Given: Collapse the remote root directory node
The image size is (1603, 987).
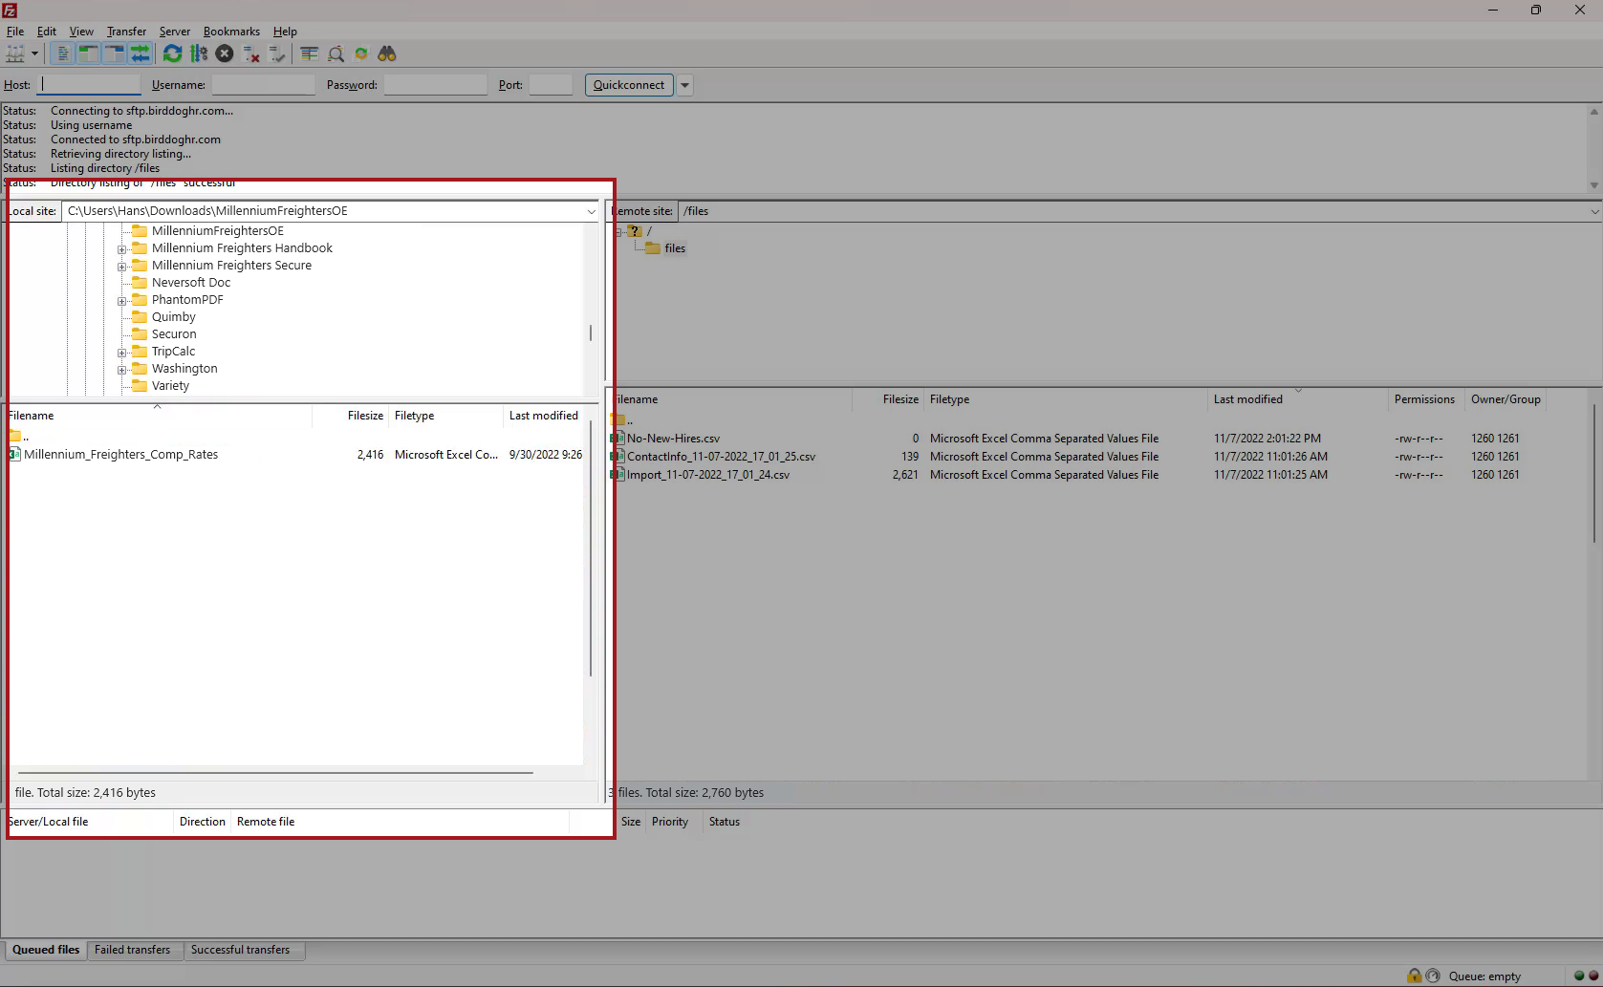Looking at the screenshot, I should pos(618,232).
